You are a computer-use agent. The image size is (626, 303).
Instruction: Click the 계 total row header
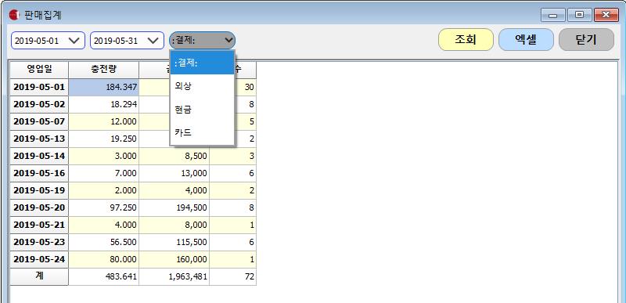39,276
